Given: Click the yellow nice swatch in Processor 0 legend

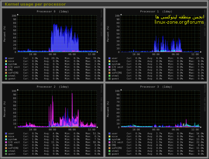Looking at the screenshot, I should 6,61.
